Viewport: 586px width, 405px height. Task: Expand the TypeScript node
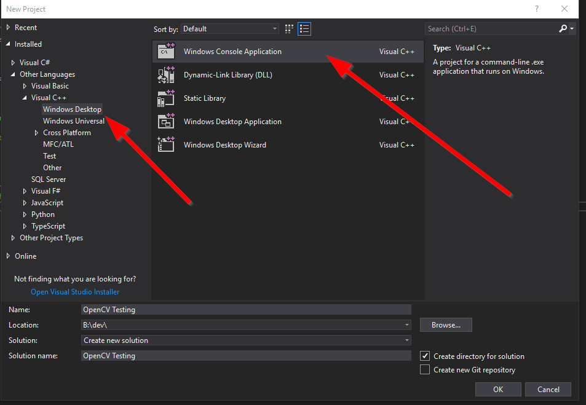[x=25, y=226]
